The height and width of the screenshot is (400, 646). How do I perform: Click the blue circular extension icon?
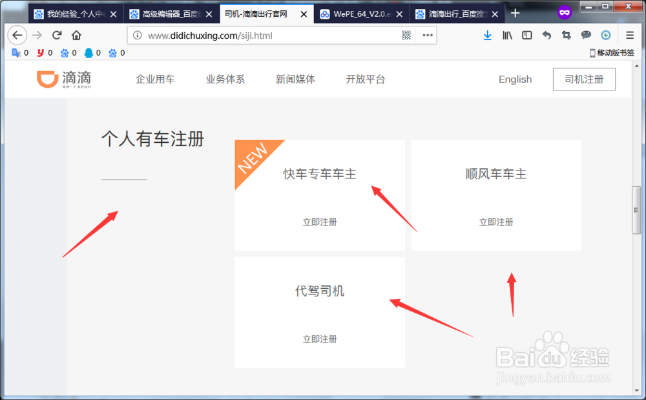point(605,35)
